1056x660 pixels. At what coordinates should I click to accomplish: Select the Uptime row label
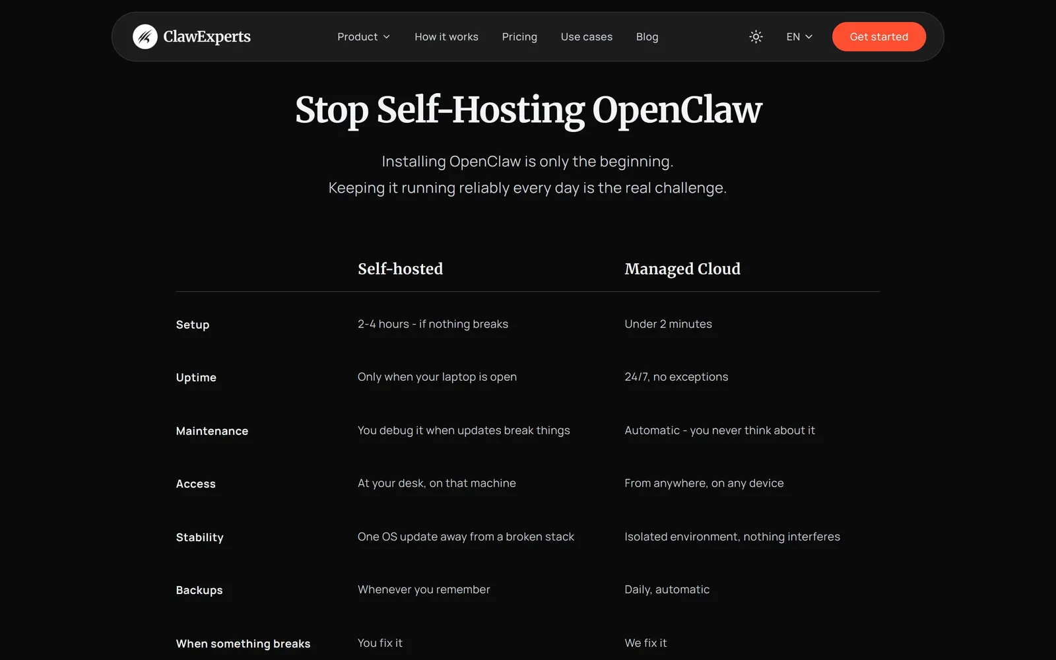196,378
